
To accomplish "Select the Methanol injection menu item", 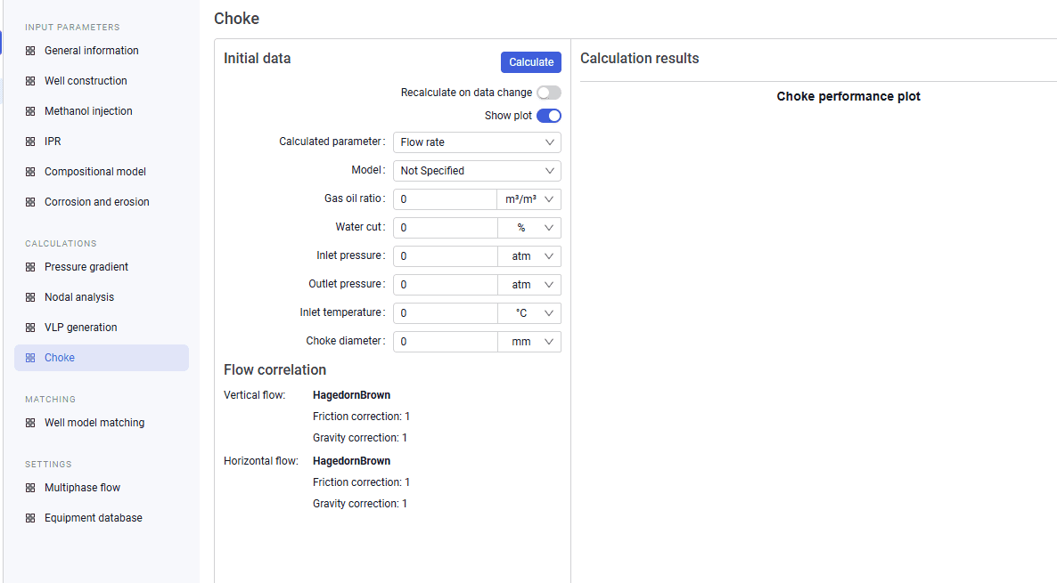I will click(x=88, y=111).
